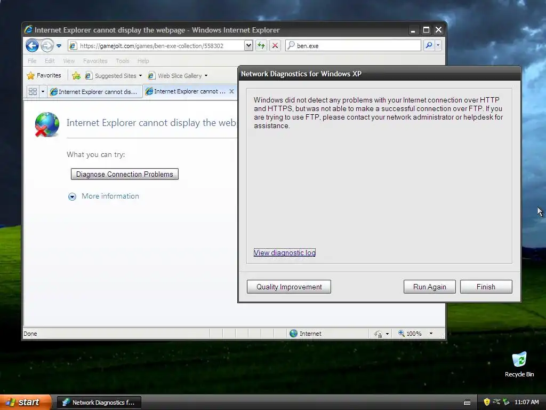
Task: Open the Help menu
Action: 143,61
